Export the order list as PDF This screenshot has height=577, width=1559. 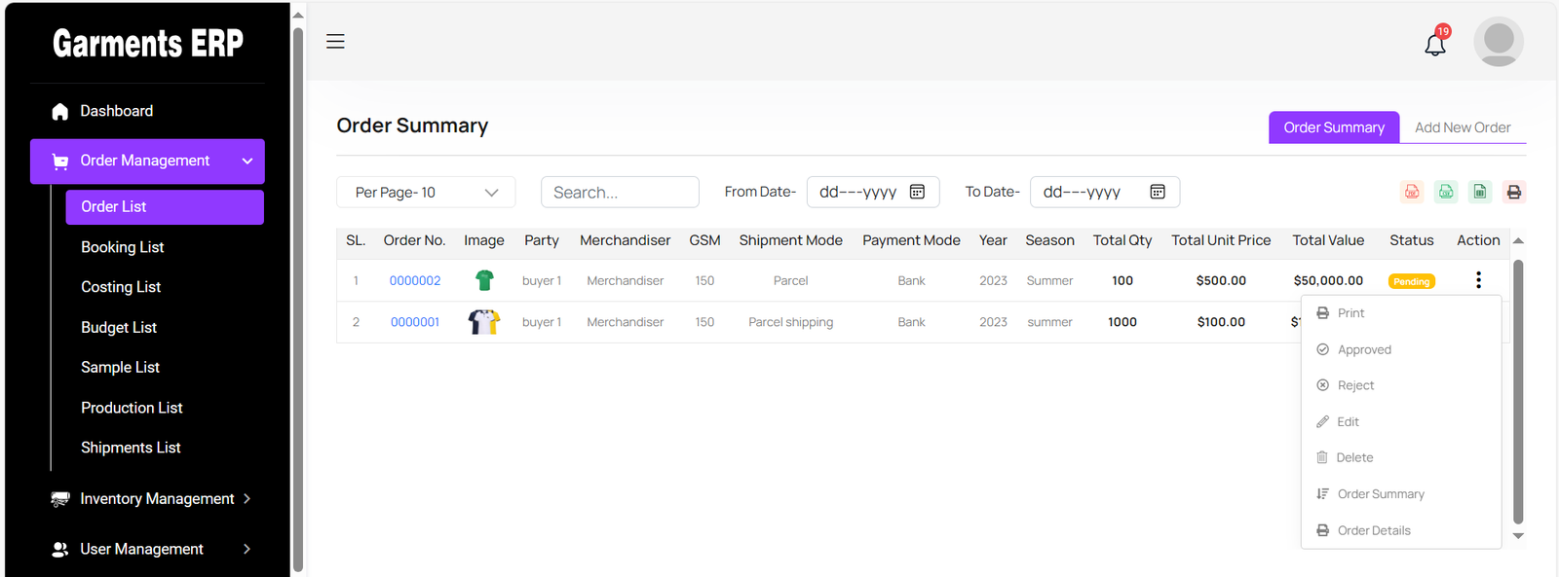point(1412,192)
